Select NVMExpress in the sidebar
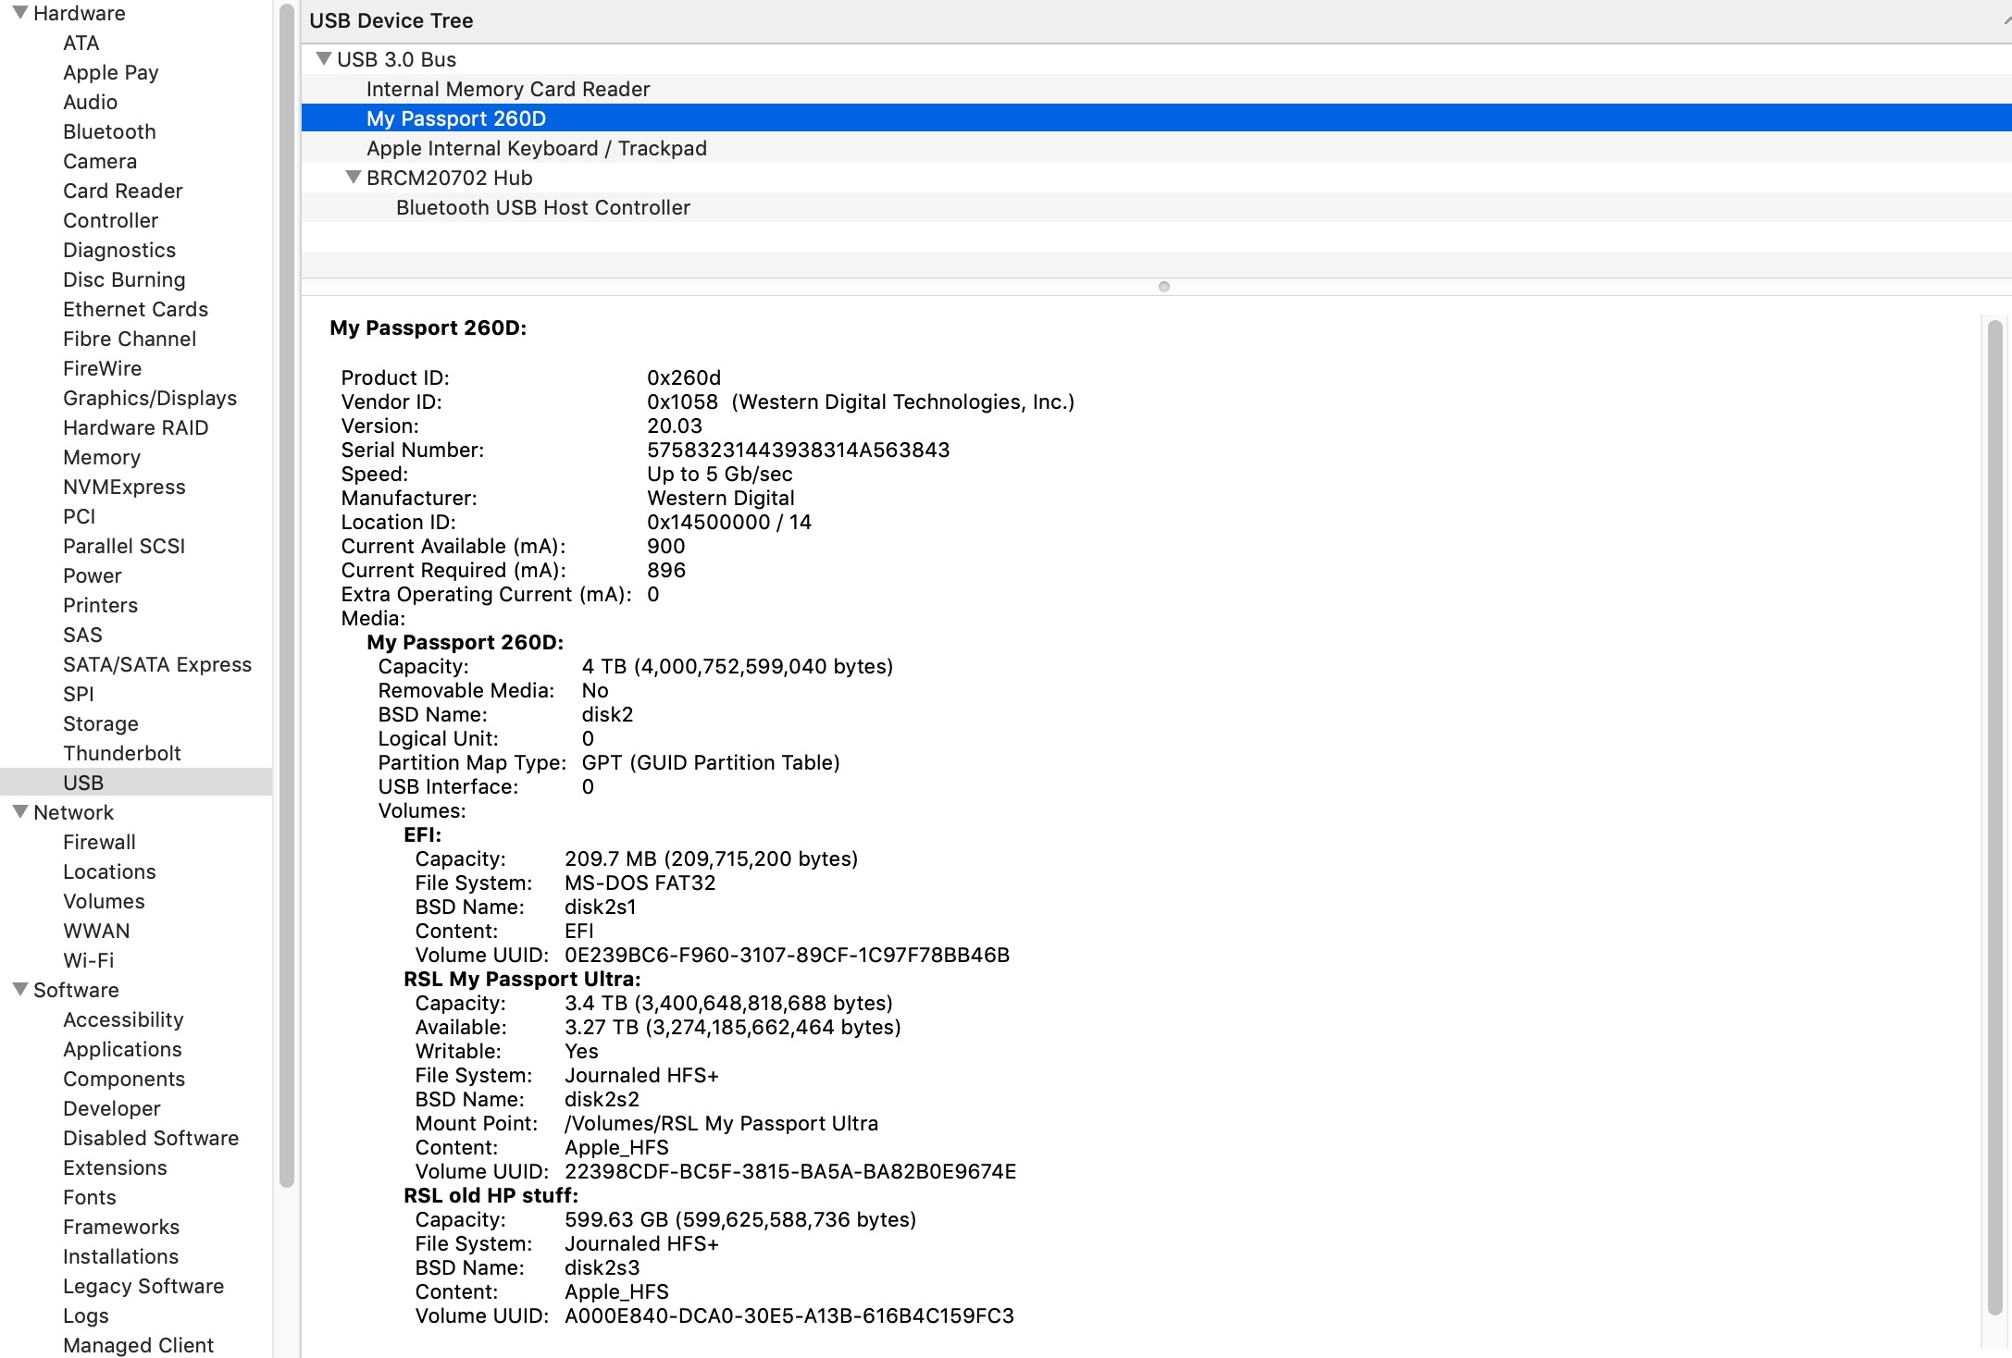This screenshot has height=1358, width=2012. (124, 487)
